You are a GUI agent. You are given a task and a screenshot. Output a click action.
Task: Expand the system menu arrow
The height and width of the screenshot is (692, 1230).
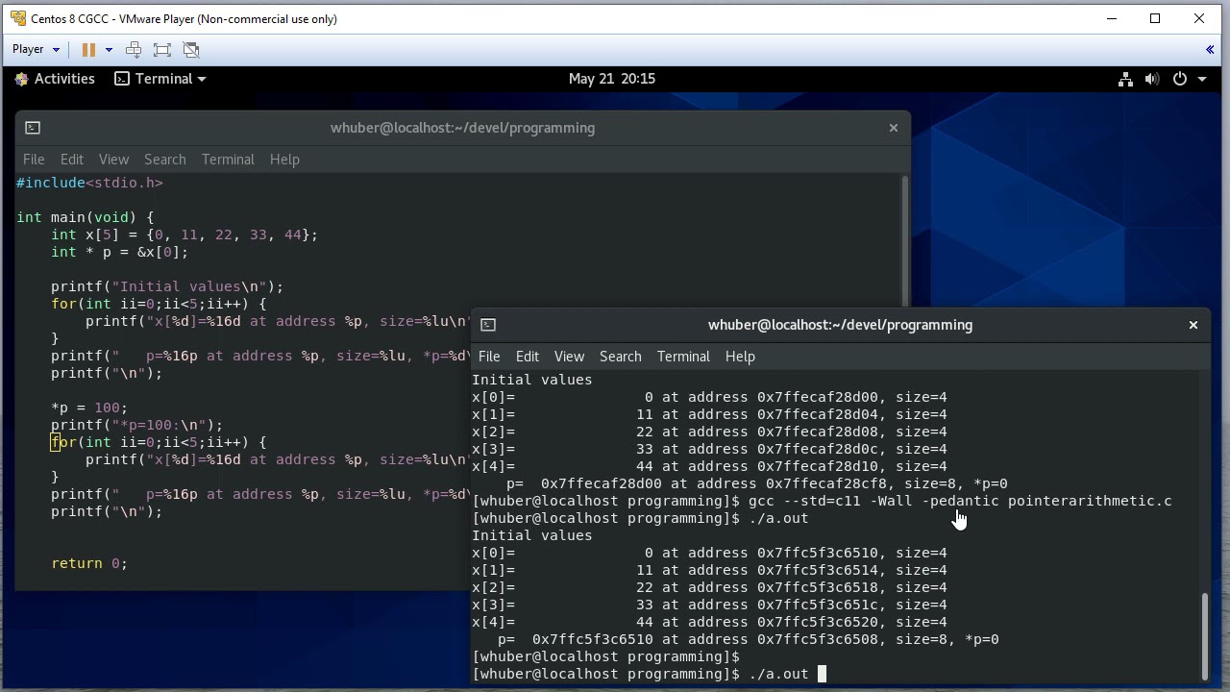coord(1202,79)
